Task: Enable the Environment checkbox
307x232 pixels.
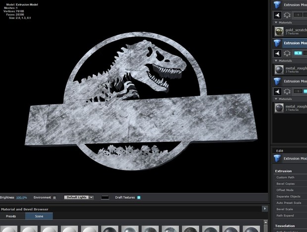Action: click(x=54, y=197)
